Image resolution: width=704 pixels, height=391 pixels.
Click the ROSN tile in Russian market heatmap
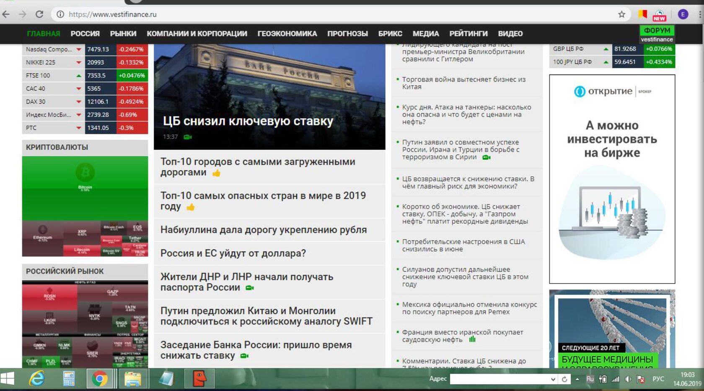(x=49, y=297)
